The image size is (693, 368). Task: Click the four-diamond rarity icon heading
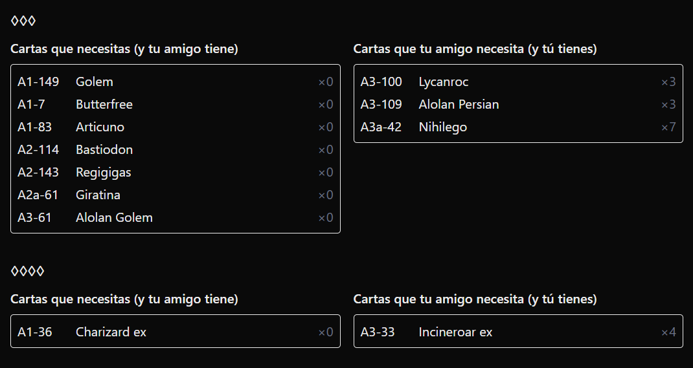coord(27,271)
